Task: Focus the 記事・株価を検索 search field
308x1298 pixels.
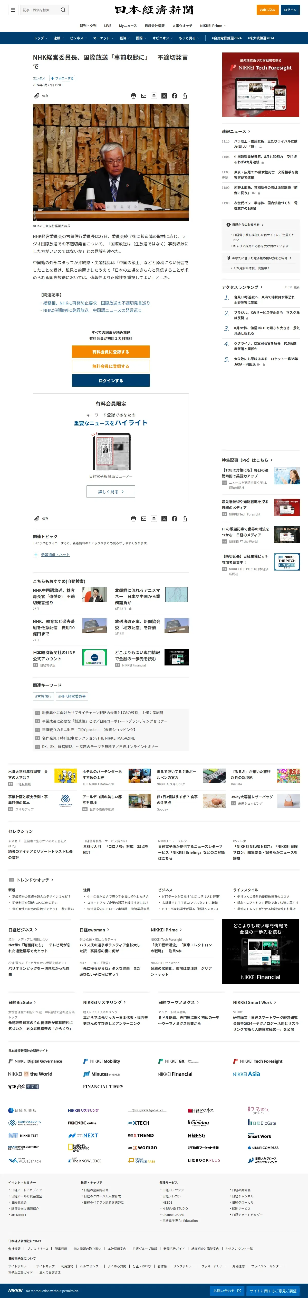Action: [40, 10]
